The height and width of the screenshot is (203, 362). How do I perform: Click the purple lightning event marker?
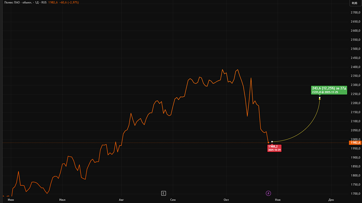268,193
